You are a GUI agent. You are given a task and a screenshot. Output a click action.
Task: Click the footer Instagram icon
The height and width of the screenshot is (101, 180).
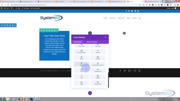[135, 71]
